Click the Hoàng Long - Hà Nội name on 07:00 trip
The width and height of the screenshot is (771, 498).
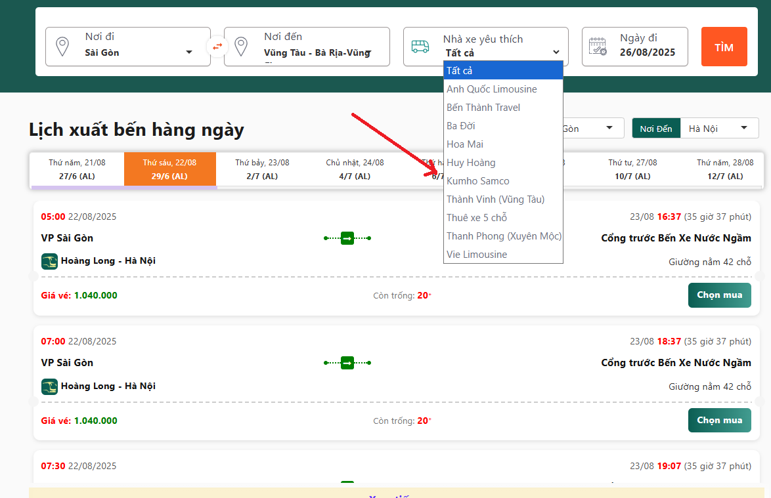click(108, 386)
